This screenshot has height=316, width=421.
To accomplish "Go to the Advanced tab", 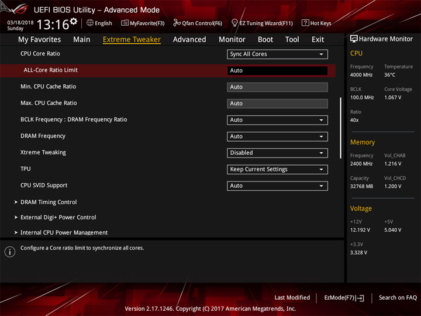I will pyautogui.click(x=189, y=40).
